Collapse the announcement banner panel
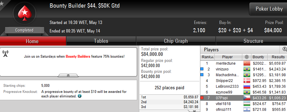 pos(68,75)
